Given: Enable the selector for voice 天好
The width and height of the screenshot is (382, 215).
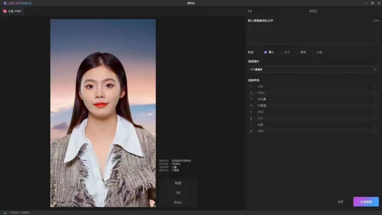Looking at the screenshot, I should [x=375, y=86].
